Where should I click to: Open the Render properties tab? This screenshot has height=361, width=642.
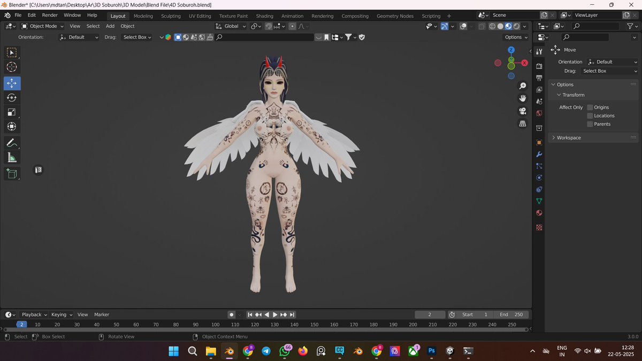point(539,66)
